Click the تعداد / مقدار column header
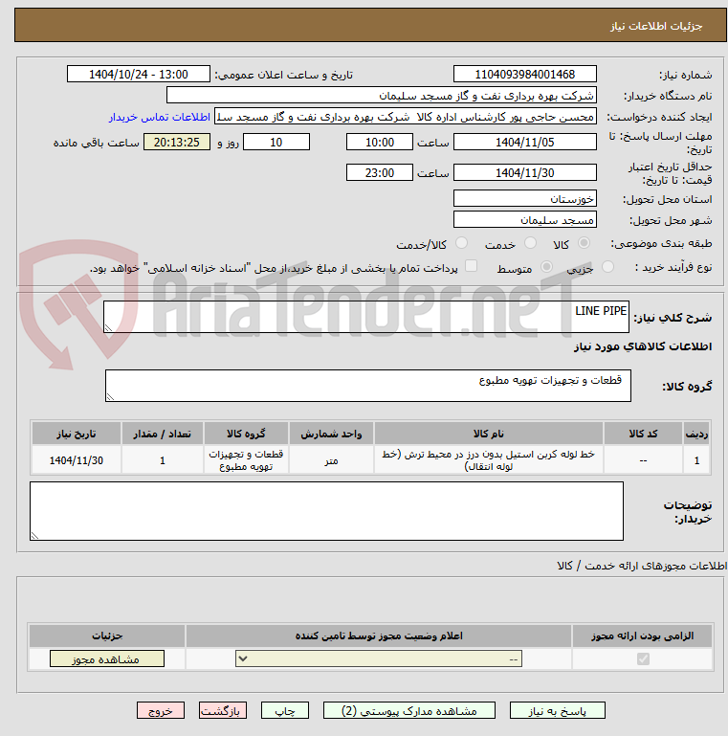The width and height of the screenshot is (728, 736). [x=163, y=434]
